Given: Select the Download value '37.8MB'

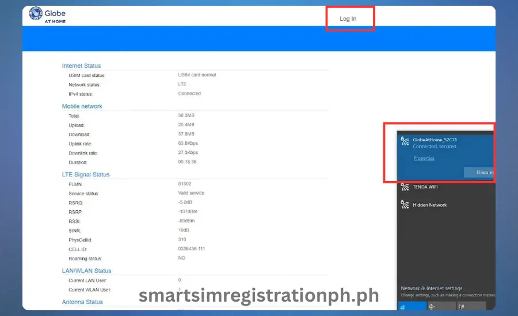Looking at the screenshot, I should pos(186,134).
